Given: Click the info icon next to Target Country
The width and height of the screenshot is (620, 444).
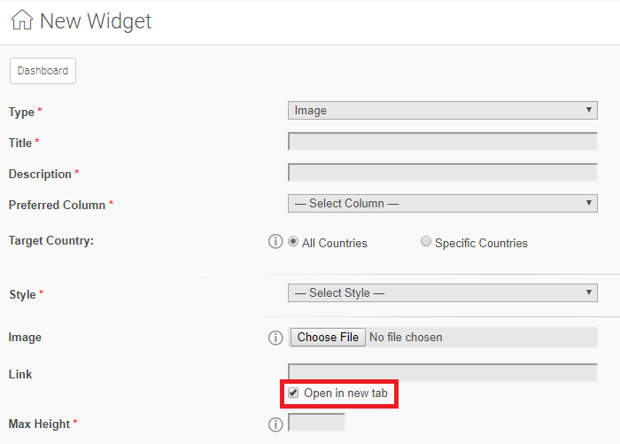Looking at the screenshot, I should point(275,241).
